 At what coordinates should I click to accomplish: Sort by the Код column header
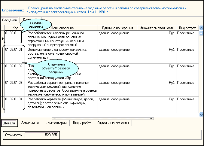15,28
